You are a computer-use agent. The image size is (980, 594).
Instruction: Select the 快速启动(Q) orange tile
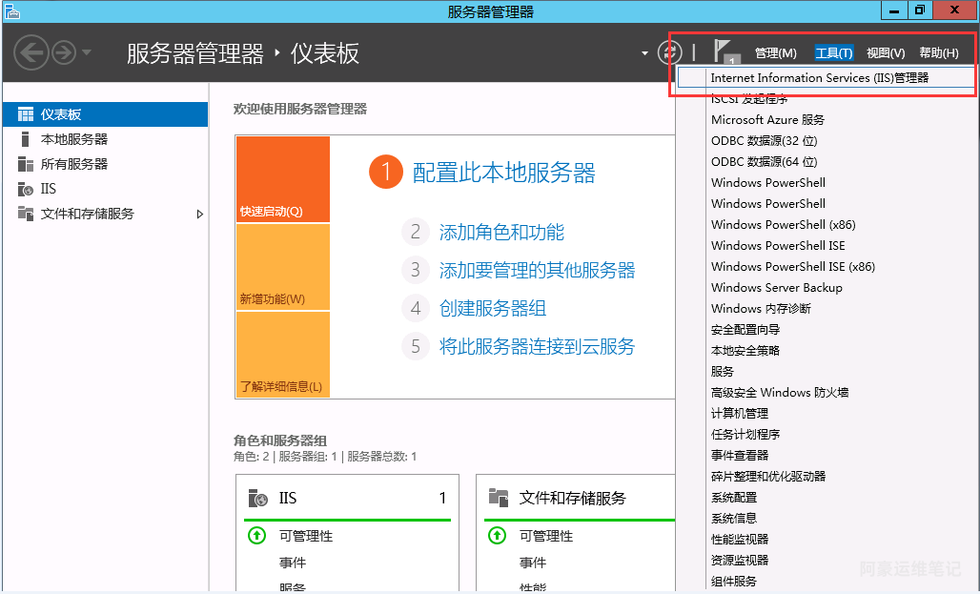(x=282, y=180)
